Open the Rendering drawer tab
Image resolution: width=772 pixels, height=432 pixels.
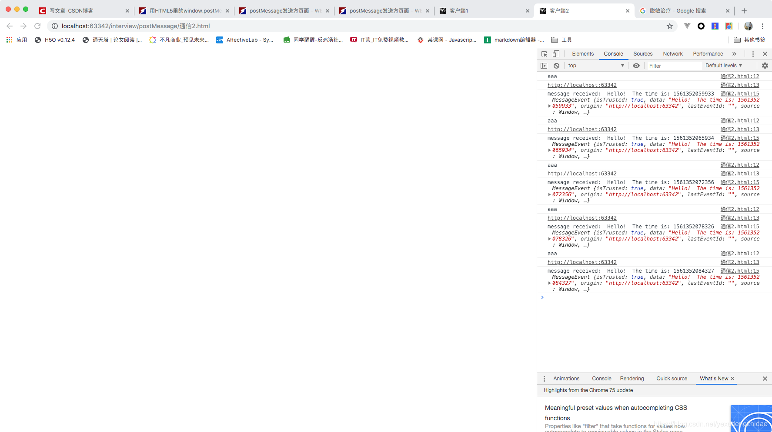[x=632, y=379]
